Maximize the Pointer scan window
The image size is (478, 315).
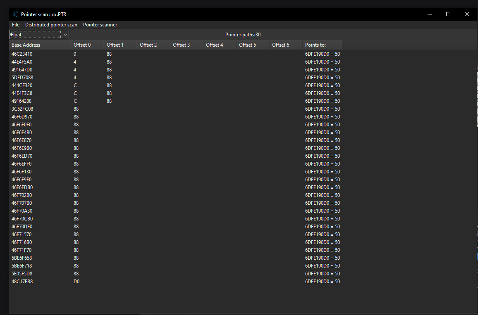tap(448, 14)
